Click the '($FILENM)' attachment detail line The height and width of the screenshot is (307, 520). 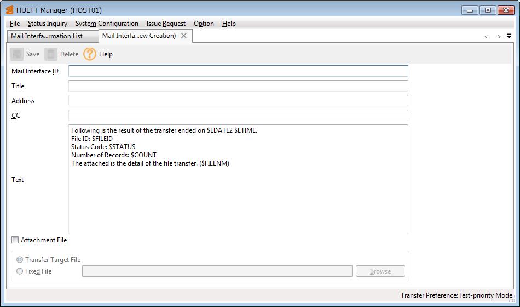[150, 163]
